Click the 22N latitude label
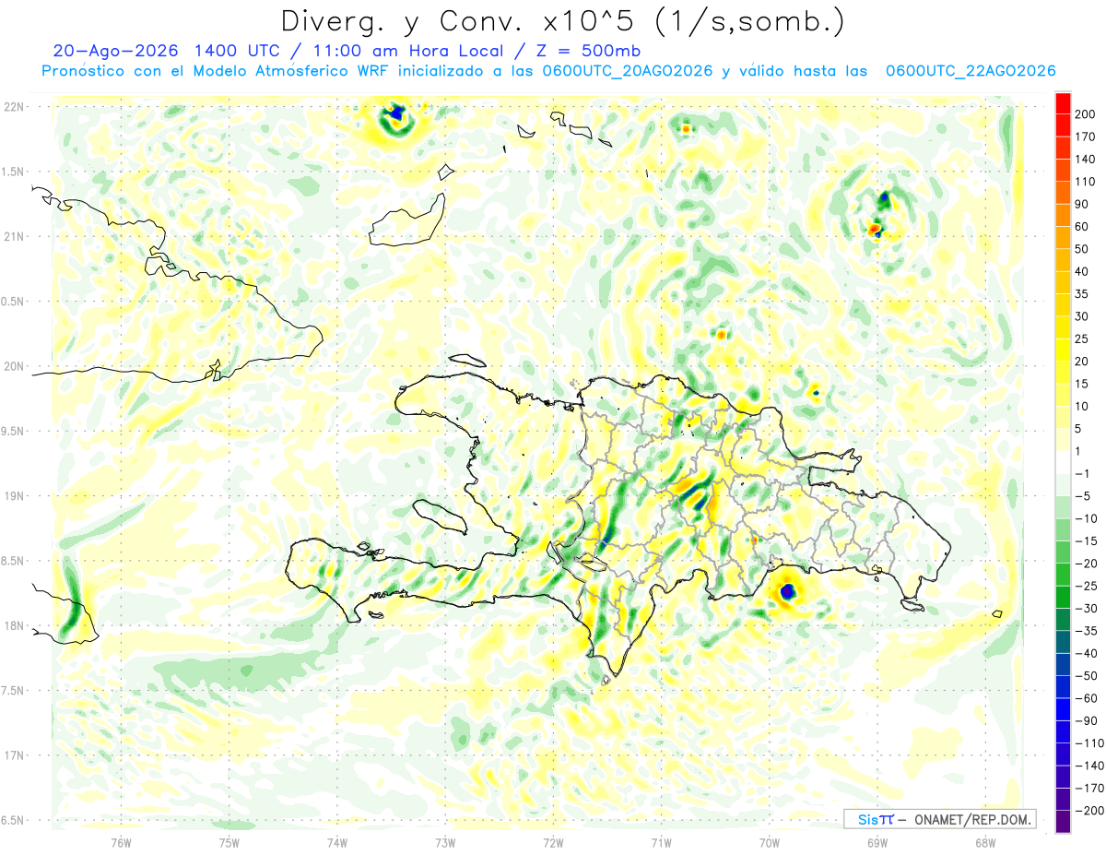 pos(13,107)
